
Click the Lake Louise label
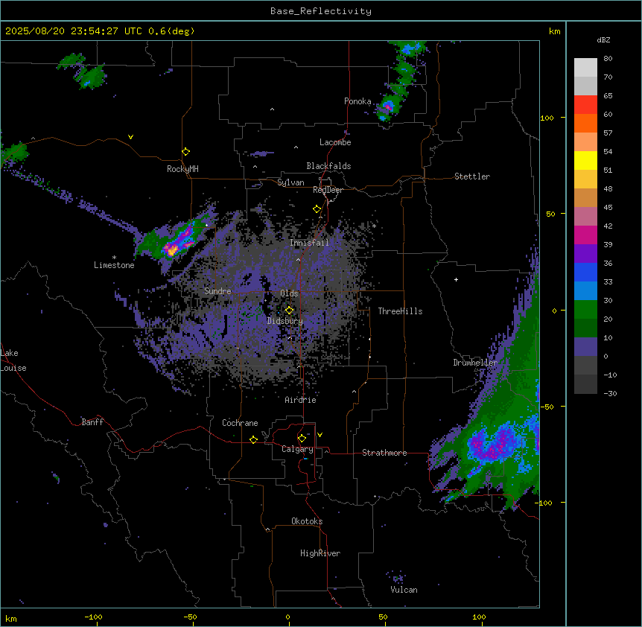13,360
